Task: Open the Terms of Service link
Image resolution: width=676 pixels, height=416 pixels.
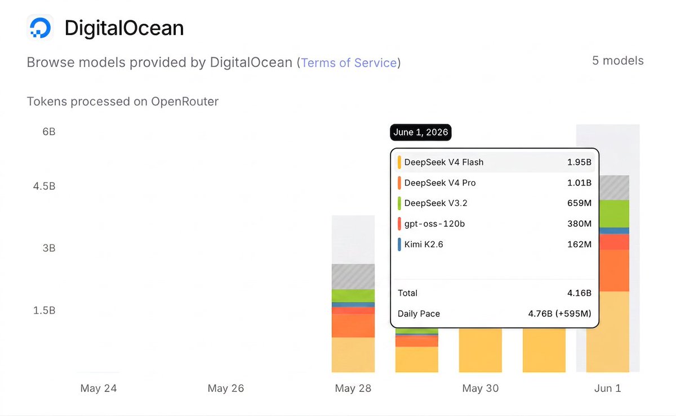Action: point(349,62)
